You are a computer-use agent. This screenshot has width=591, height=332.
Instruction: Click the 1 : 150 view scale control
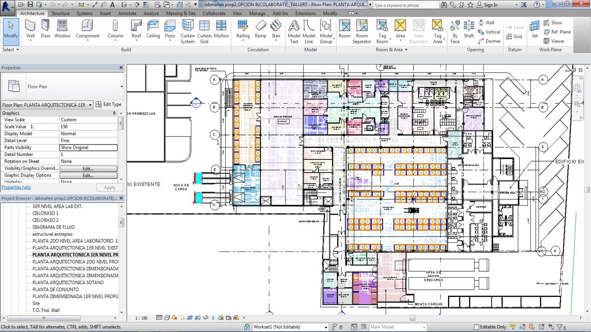141,318
